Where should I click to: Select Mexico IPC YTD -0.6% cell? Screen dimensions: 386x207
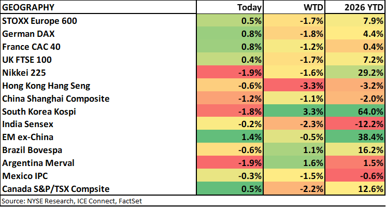(x=354, y=176)
